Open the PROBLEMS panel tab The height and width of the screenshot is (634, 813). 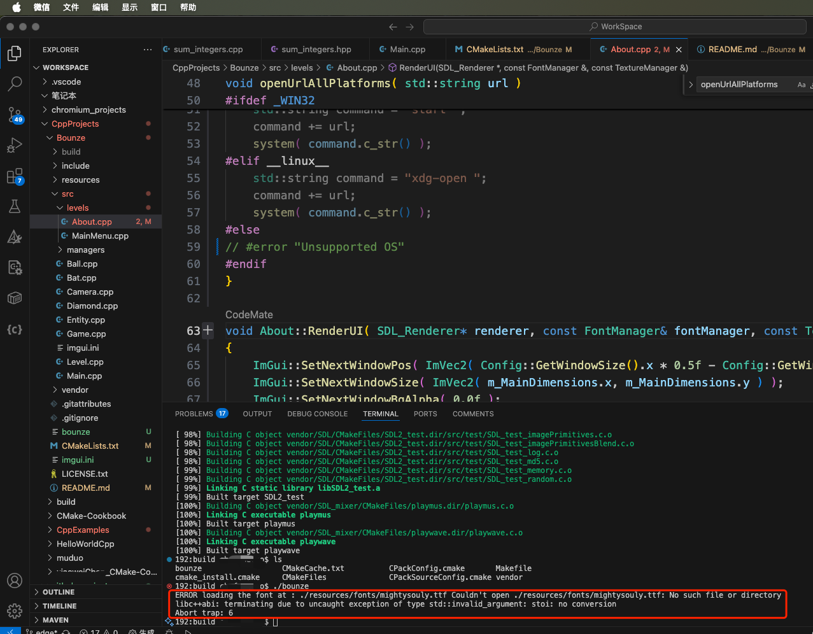(x=201, y=414)
